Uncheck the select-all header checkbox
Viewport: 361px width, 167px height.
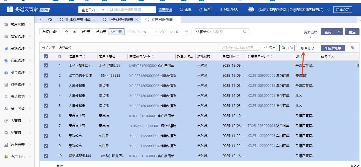tap(46, 56)
